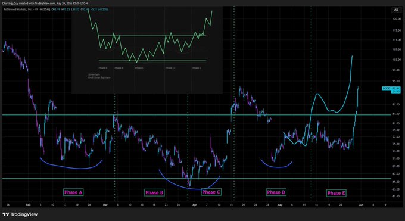This screenshot has height=221, width=405.
Task: Click the Mar label on the date axis
Action: click(x=105, y=205)
